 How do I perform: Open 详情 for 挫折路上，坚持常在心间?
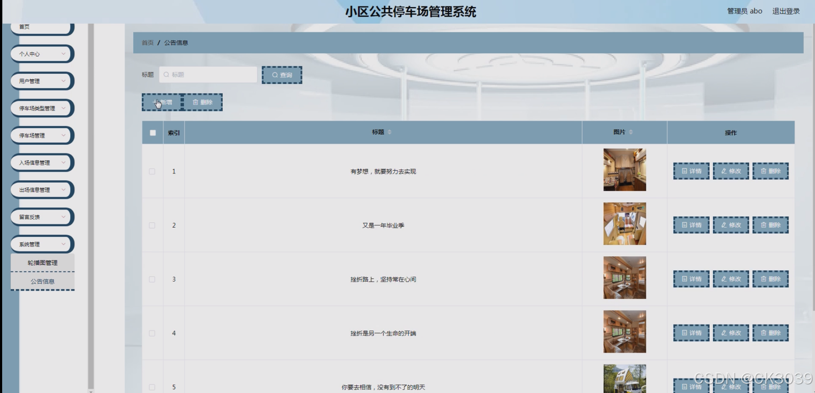pyautogui.click(x=691, y=279)
